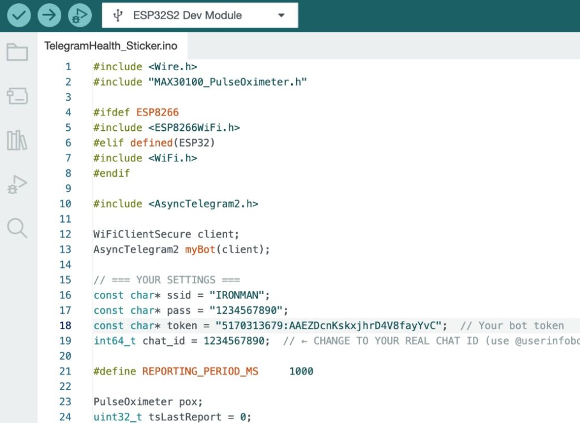Start debugging from the toolbar bug icon
This screenshot has height=423, width=580.
coord(79,15)
